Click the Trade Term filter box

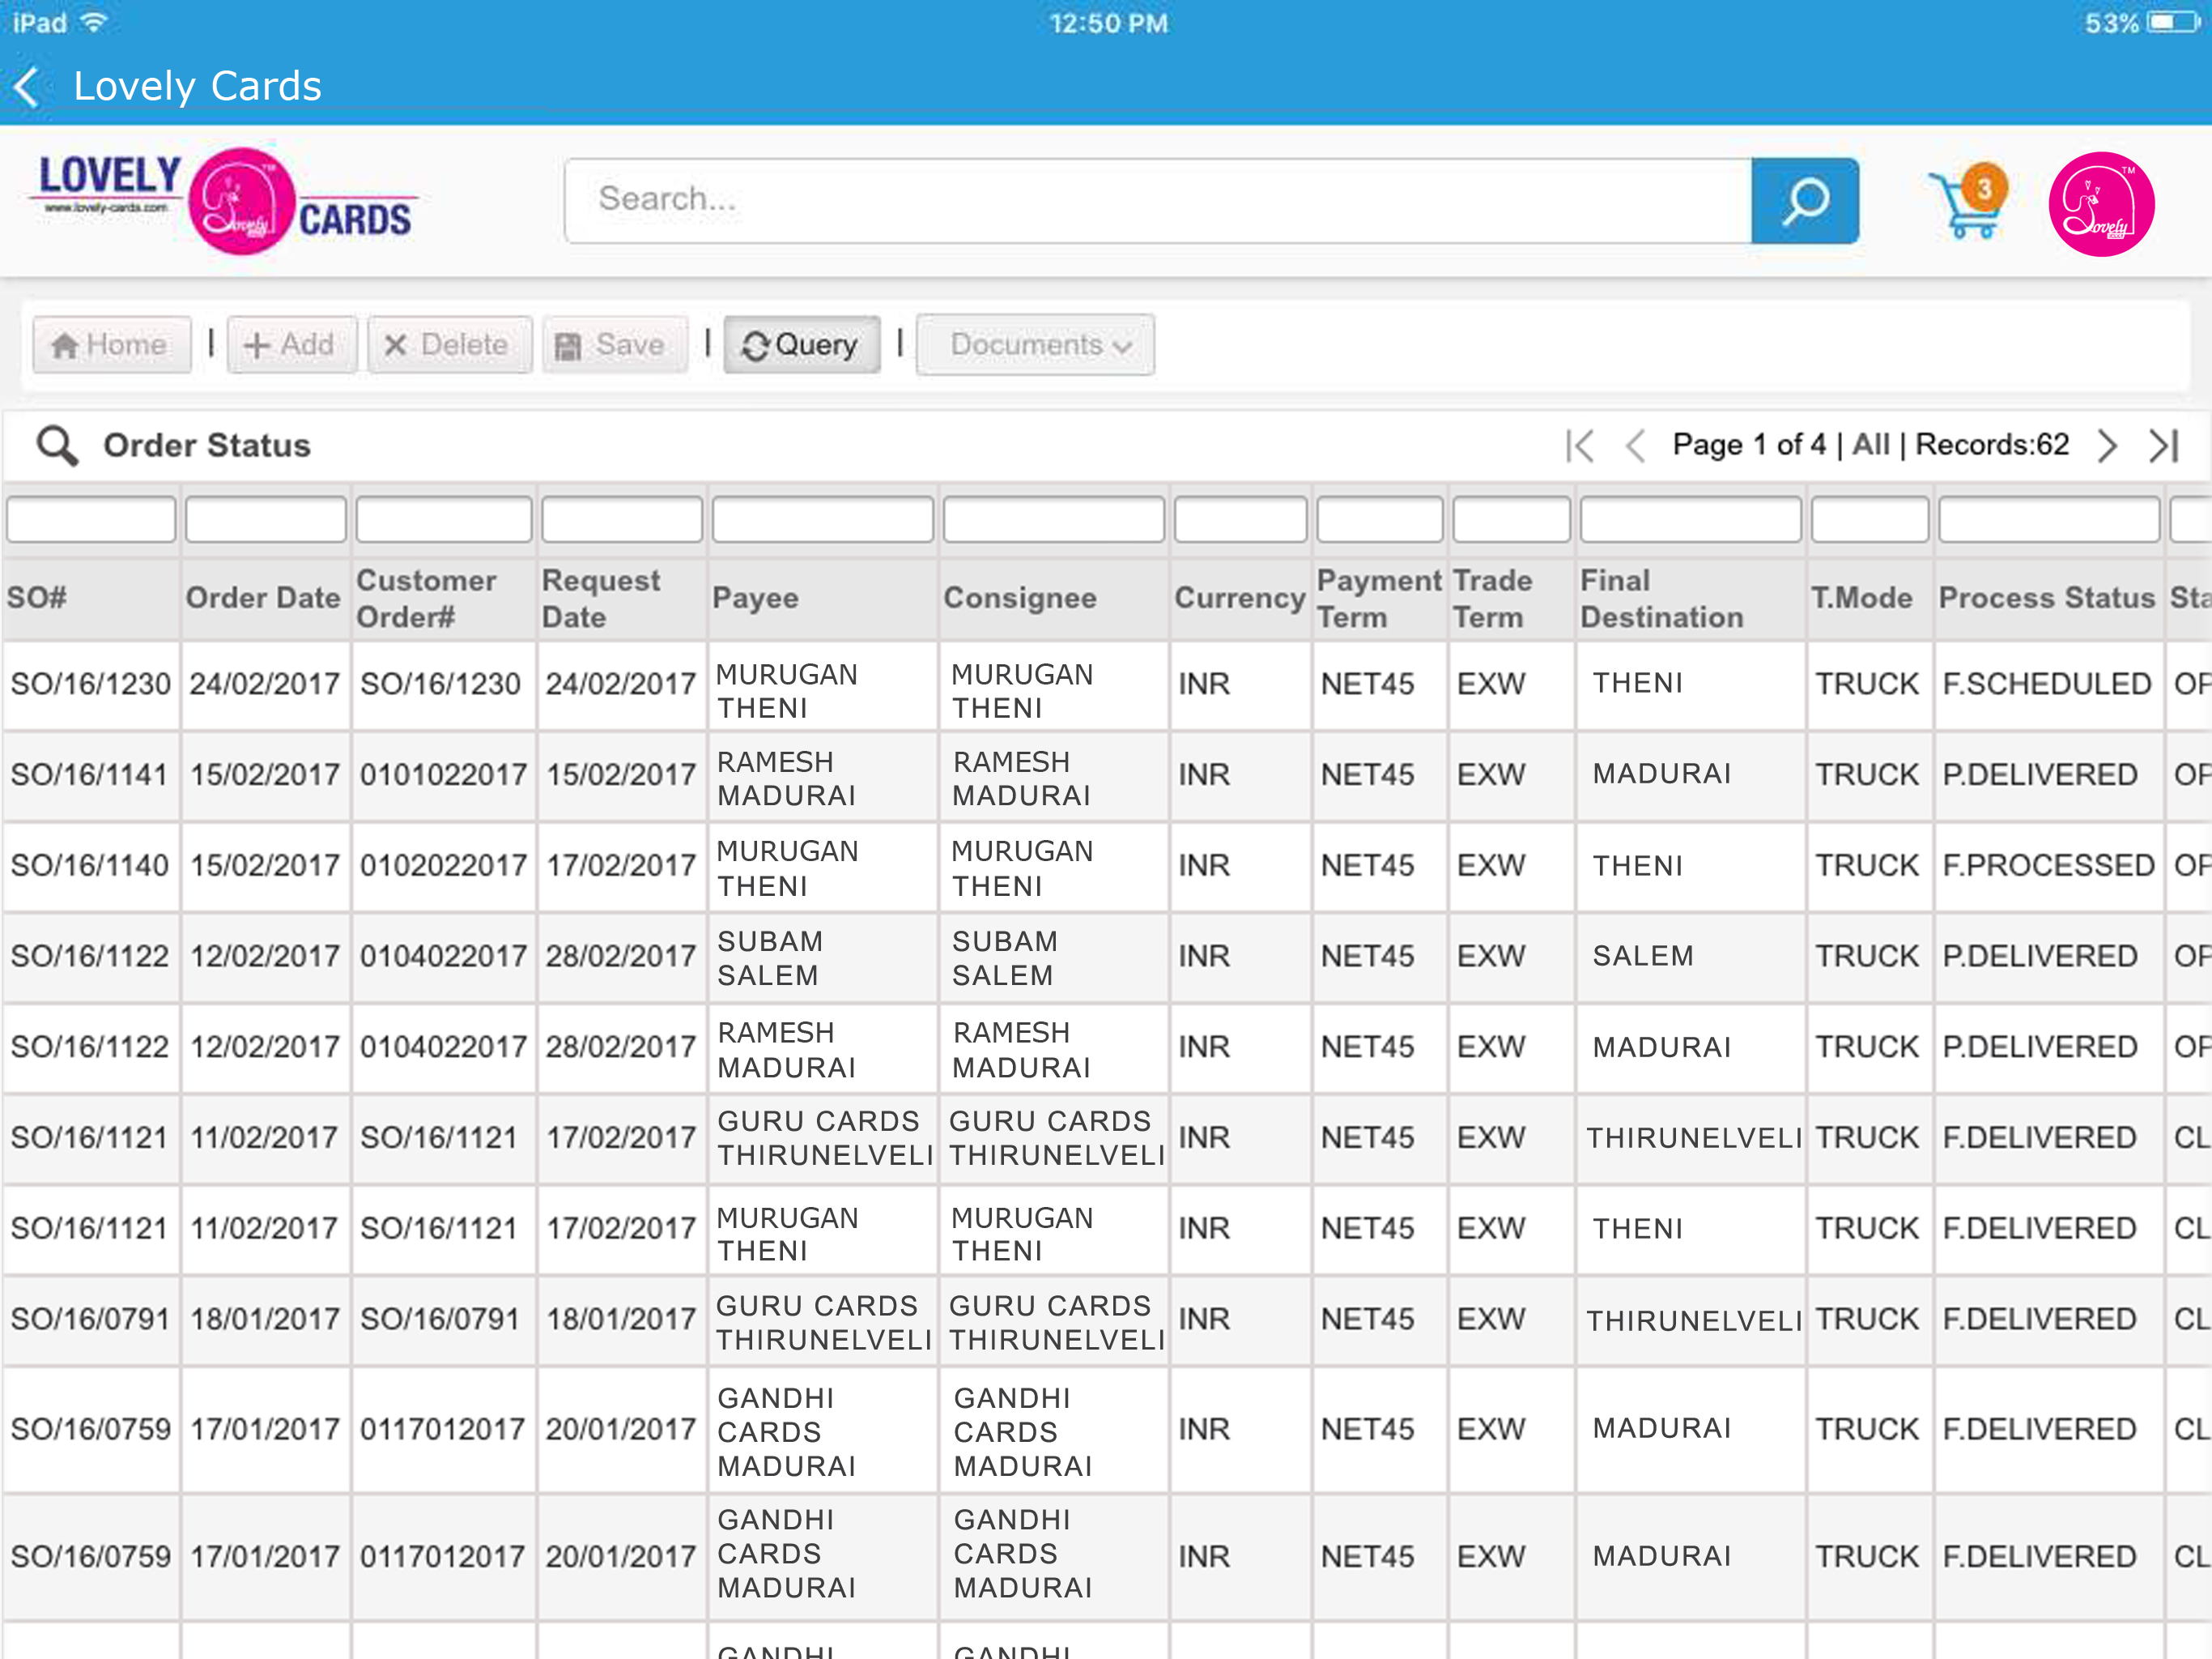tap(1511, 519)
